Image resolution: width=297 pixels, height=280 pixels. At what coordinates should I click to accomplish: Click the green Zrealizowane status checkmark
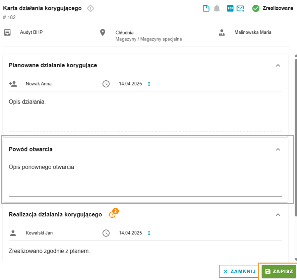pyautogui.click(x=255, y=8)
